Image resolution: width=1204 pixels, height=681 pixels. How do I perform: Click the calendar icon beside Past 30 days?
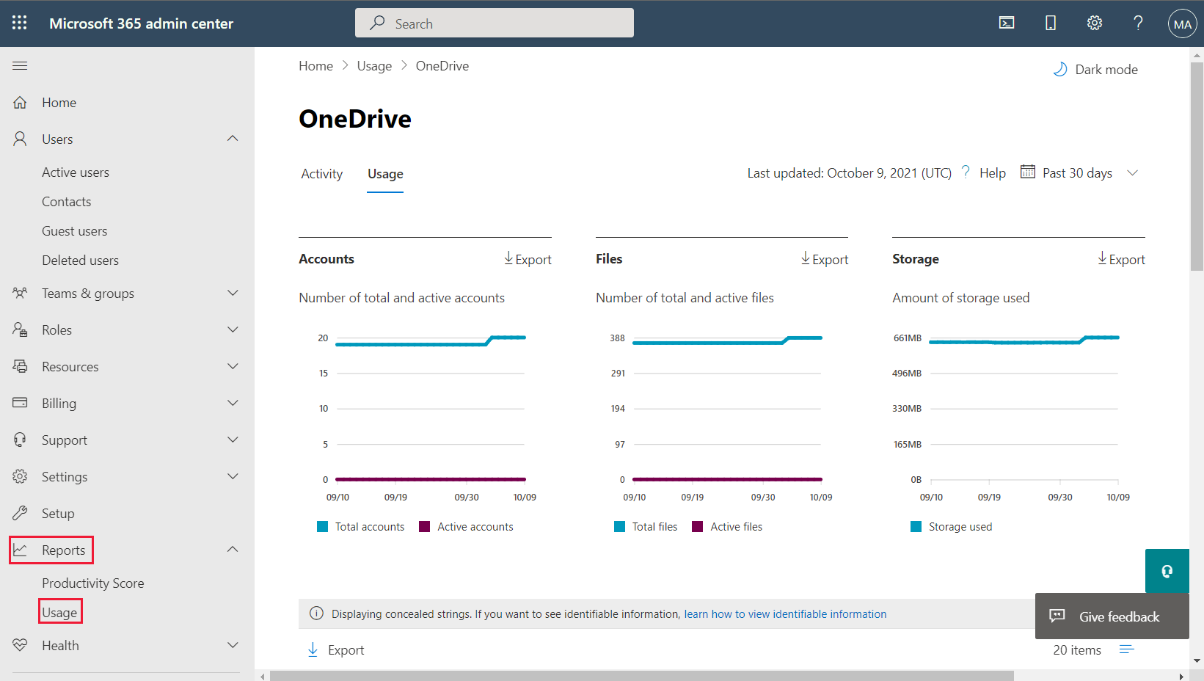[1028, 172]
